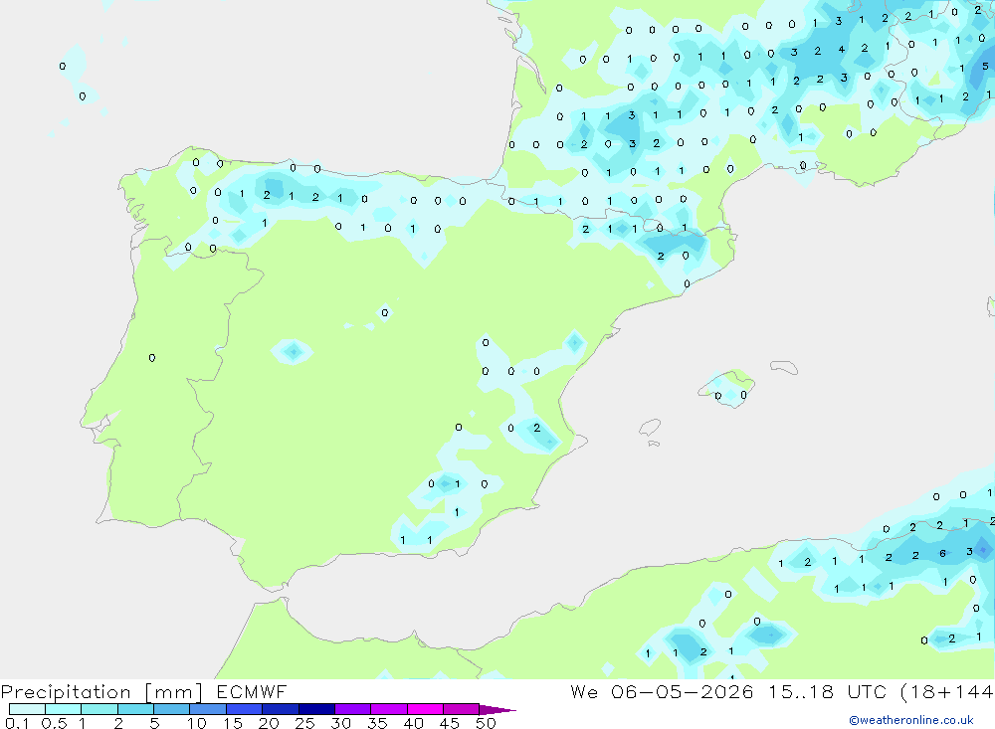Click the 0.1–0.5 mm palest legend swatch
This screenshot has width=995, height=729.
tap(27, 709)
